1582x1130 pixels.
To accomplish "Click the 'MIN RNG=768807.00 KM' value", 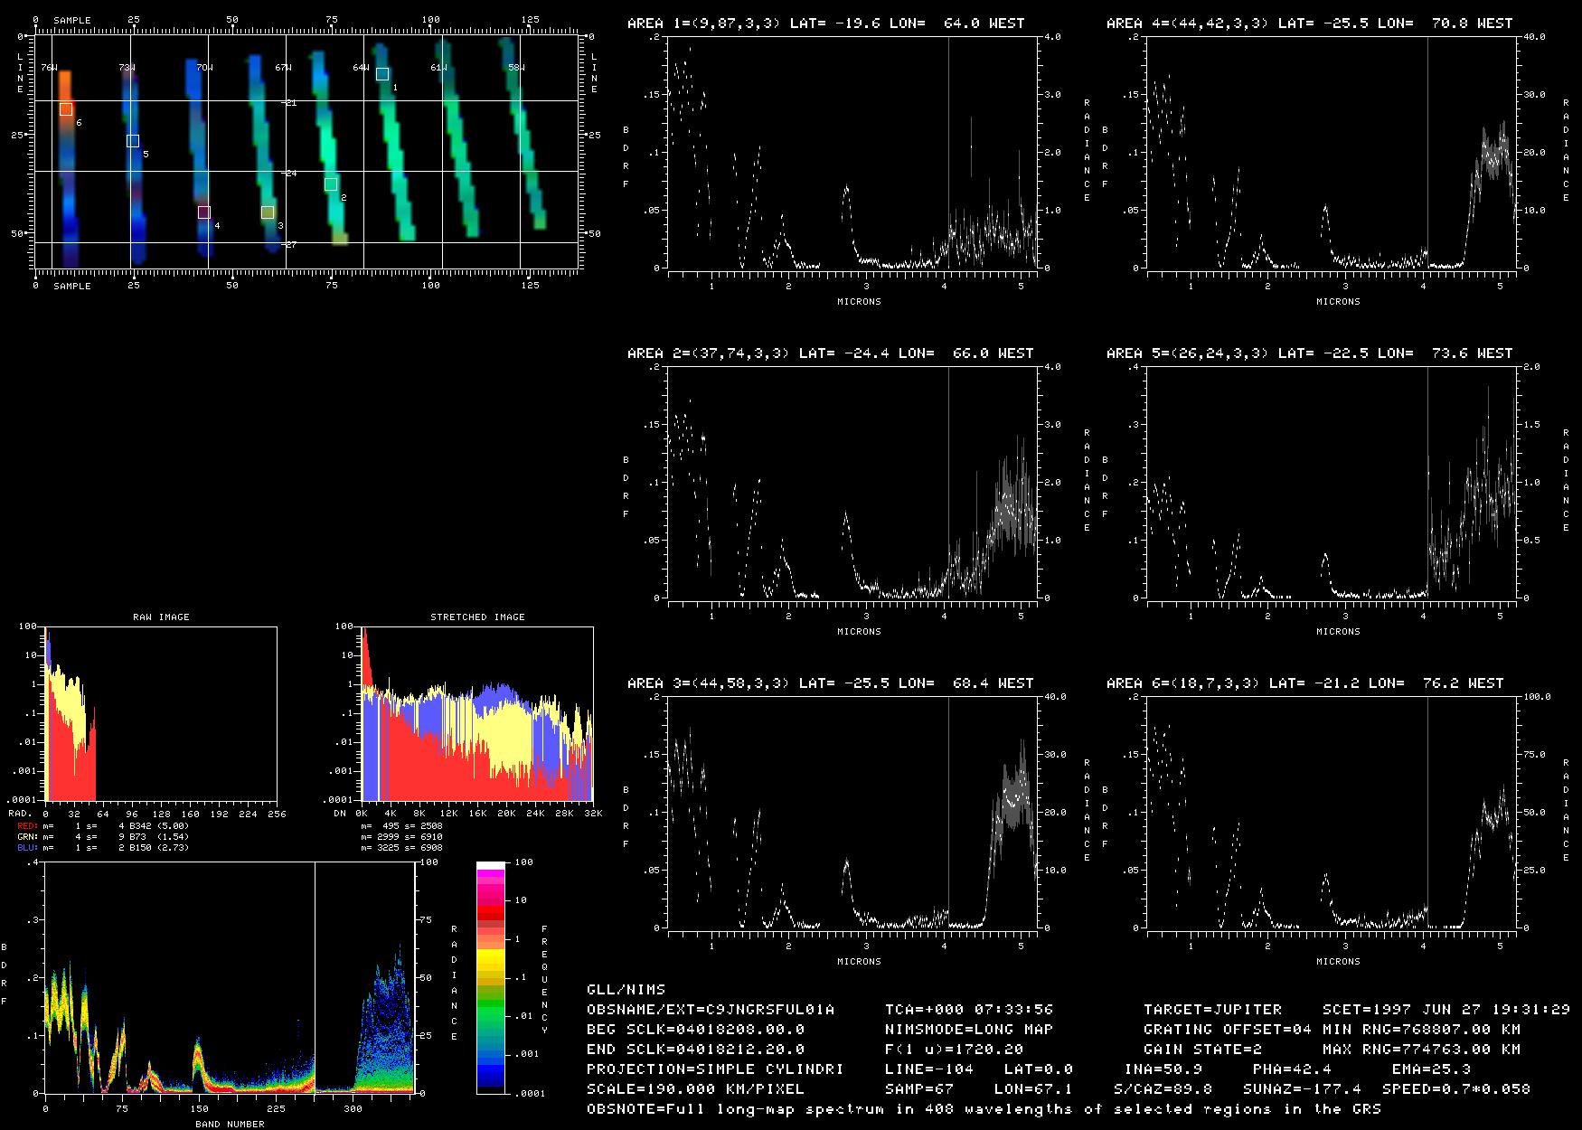I will 1421,1030.
